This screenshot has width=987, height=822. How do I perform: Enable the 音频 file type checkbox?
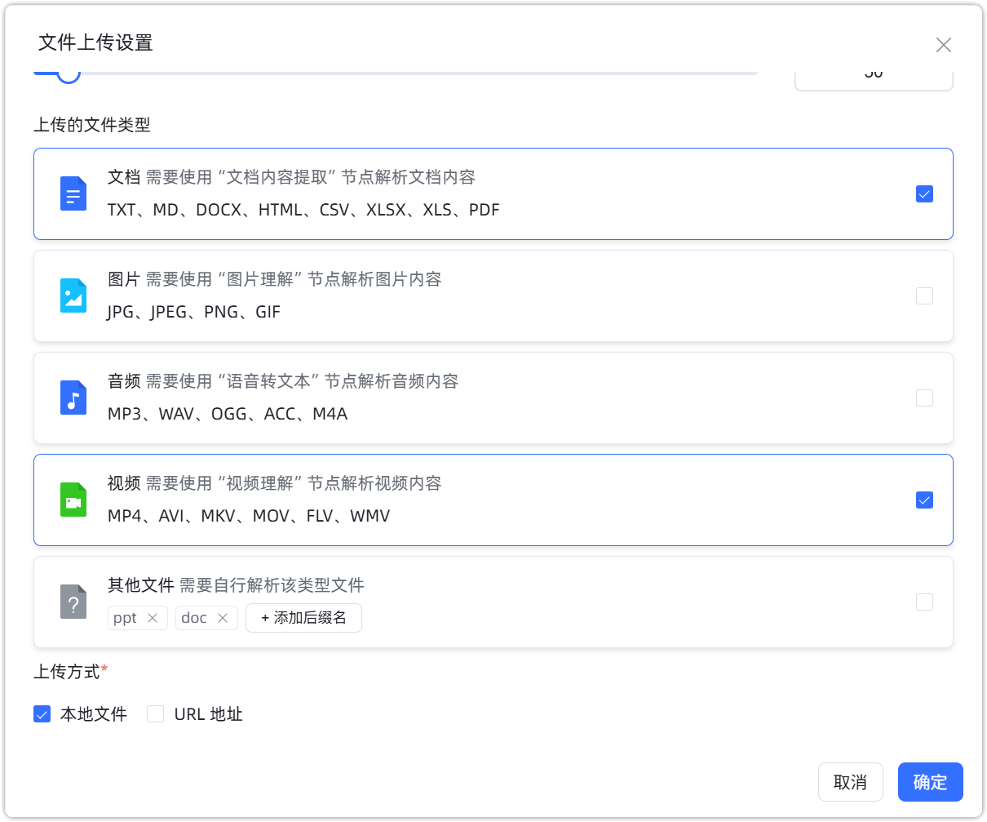coord(924,398)
